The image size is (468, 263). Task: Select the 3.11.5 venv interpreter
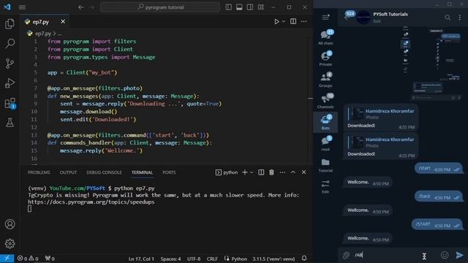273,259
